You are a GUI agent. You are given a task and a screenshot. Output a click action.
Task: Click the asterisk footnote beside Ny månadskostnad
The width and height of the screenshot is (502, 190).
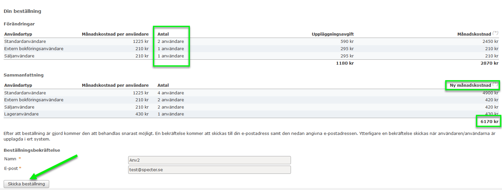[495, 84]
